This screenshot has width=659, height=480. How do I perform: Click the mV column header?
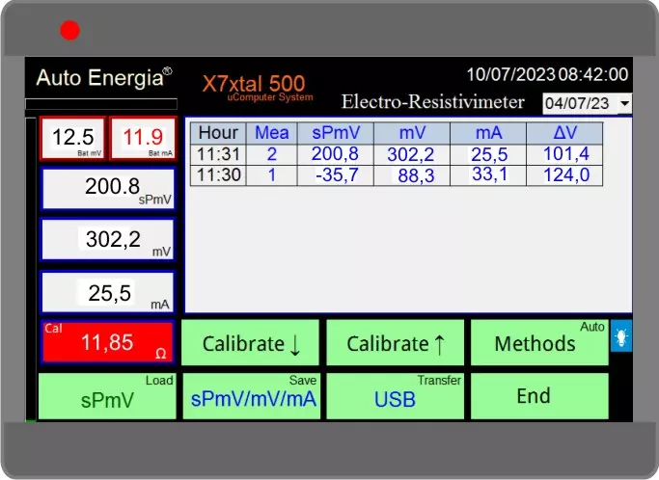(412, 133)
